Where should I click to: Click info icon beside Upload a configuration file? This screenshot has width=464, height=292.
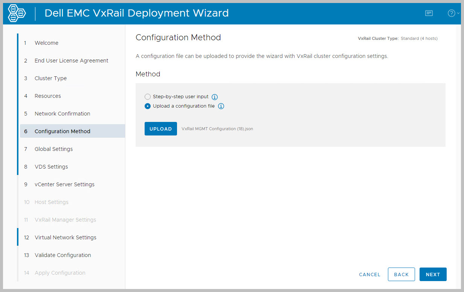[221, 106]
